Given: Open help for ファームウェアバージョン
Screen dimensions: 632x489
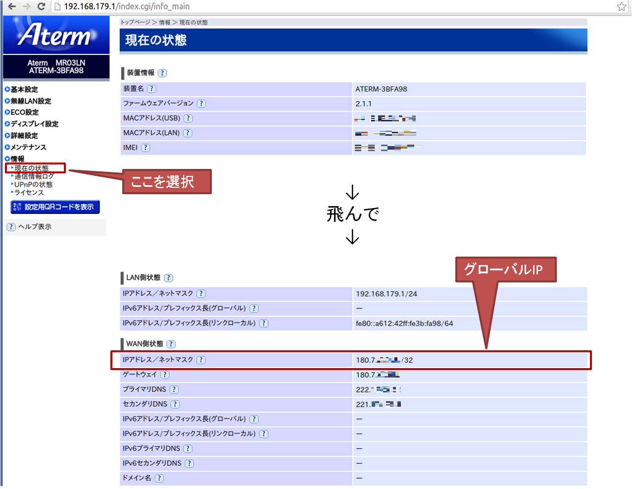Looking at the screenshot, I should click(201, 104).
